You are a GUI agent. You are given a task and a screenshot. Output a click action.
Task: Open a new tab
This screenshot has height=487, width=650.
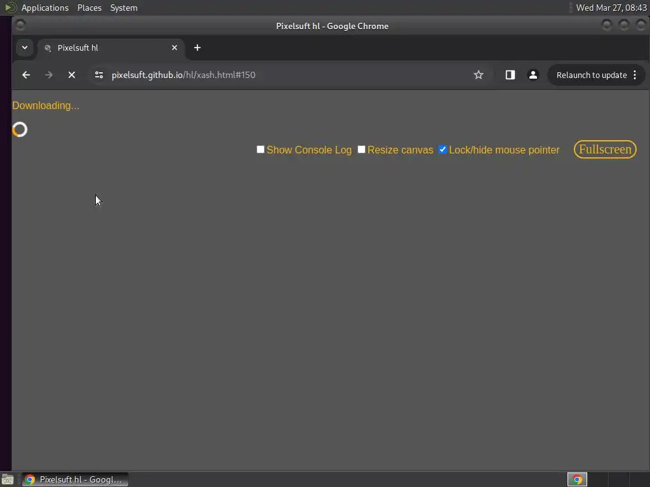[197, 48]
